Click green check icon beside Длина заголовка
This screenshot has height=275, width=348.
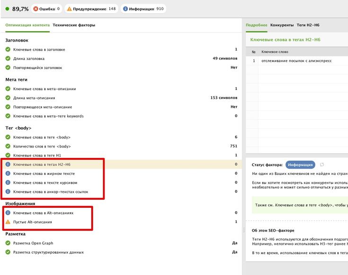tap(8, 59)
